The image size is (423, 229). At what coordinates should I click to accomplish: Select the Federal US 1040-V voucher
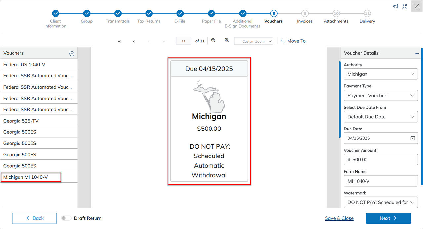(39, 64)
